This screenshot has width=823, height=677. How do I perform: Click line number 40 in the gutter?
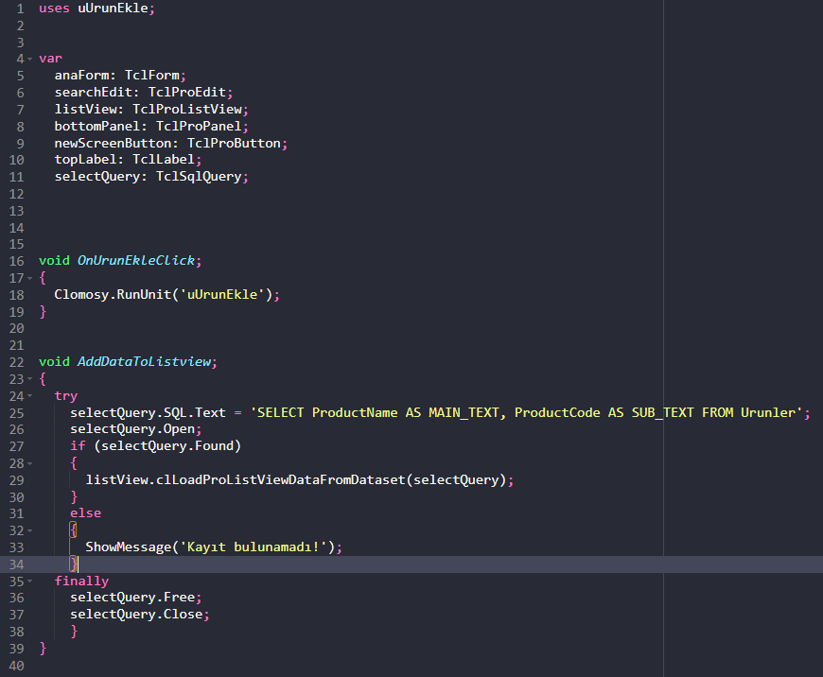16,666
